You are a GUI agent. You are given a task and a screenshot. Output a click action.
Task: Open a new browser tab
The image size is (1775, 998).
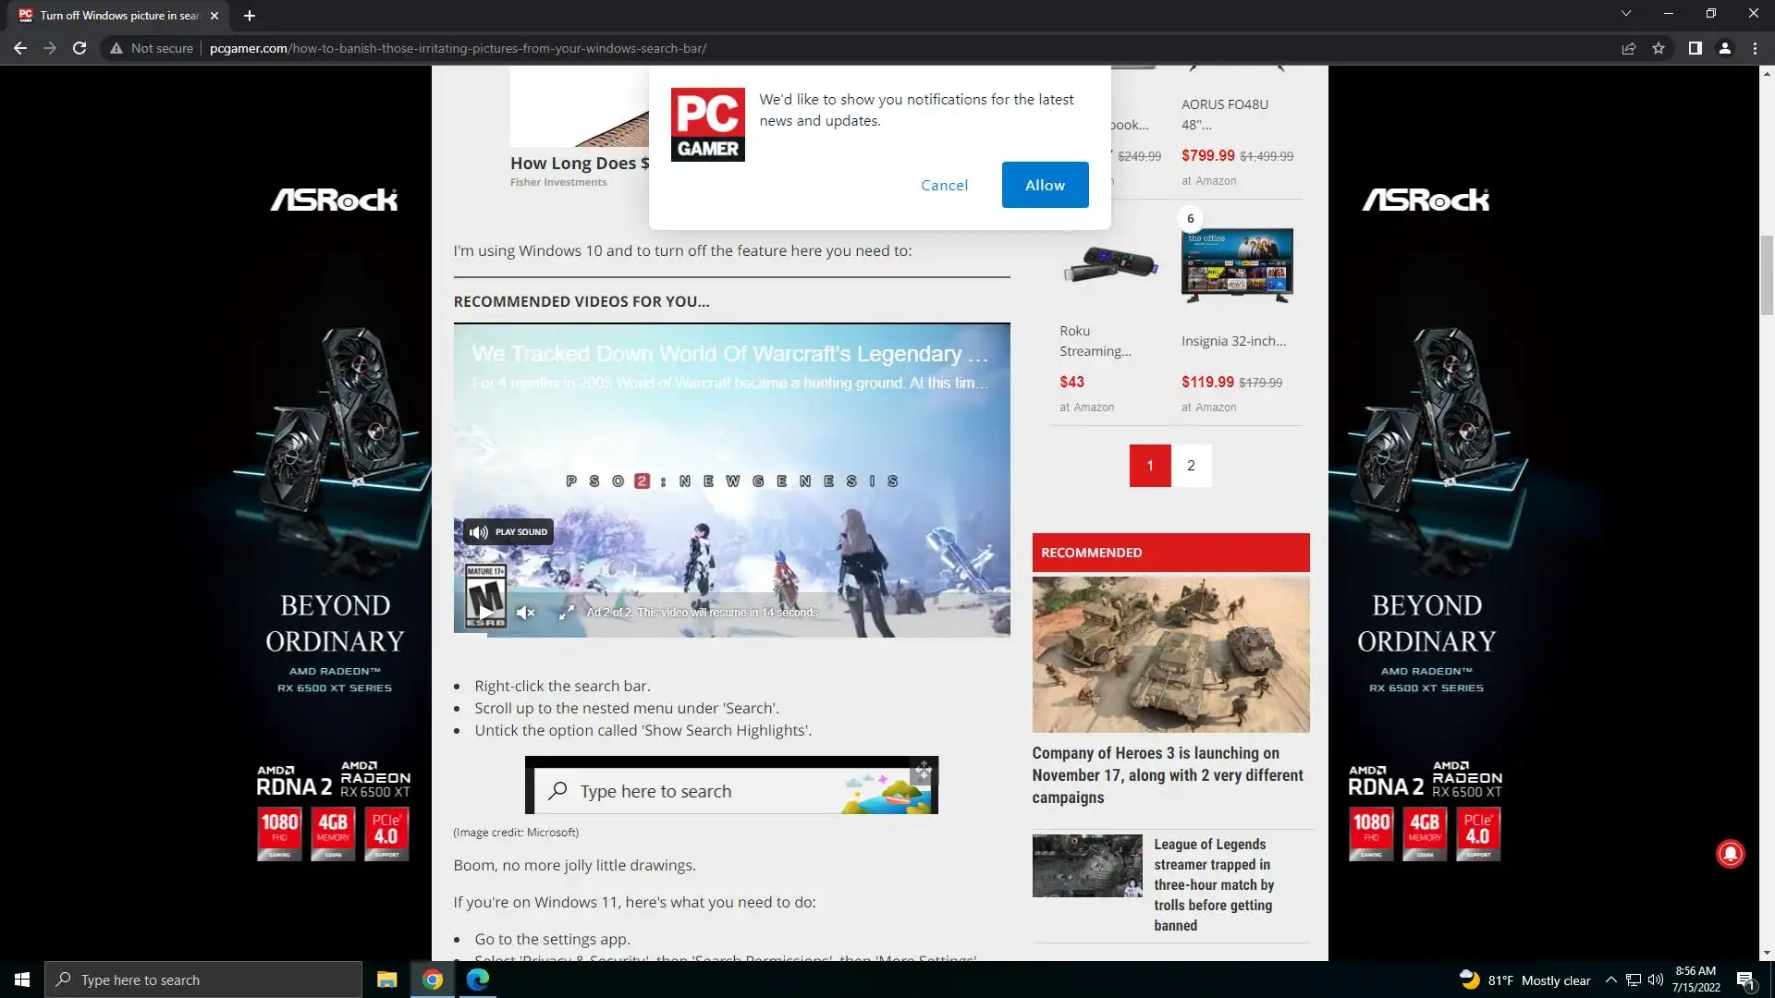250,16
